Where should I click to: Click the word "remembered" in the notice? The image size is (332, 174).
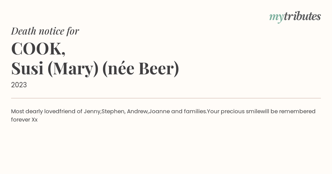pyautogui.click(x=297, y=111)
